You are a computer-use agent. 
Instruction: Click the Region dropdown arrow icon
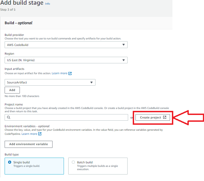[123, 60]
